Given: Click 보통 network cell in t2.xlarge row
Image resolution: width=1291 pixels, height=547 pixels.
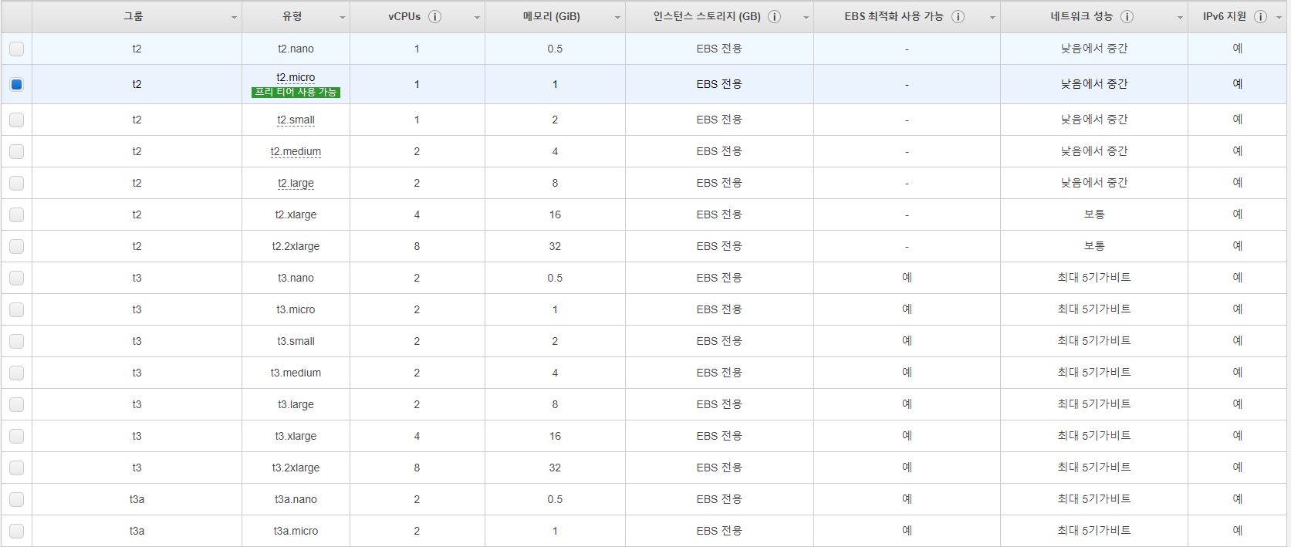Looking at the screenshot, I should (1094, 214).
